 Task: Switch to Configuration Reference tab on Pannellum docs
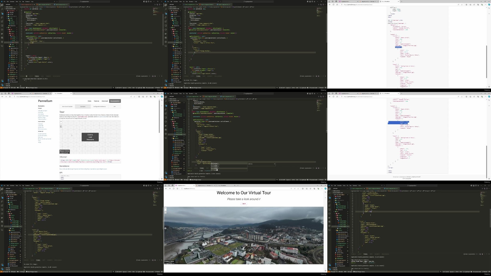pos(99,106)
